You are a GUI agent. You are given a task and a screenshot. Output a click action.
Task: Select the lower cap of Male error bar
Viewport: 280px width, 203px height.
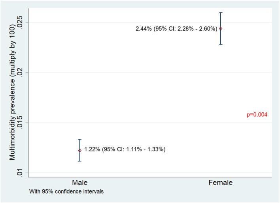coord(80,161)
